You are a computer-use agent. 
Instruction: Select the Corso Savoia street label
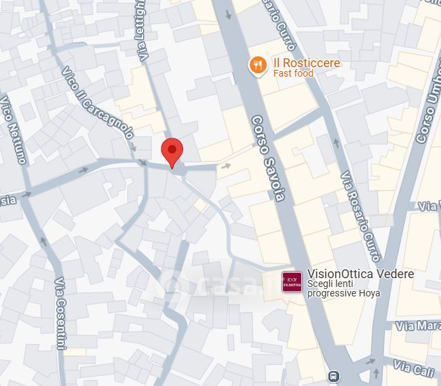pos(268,158)
